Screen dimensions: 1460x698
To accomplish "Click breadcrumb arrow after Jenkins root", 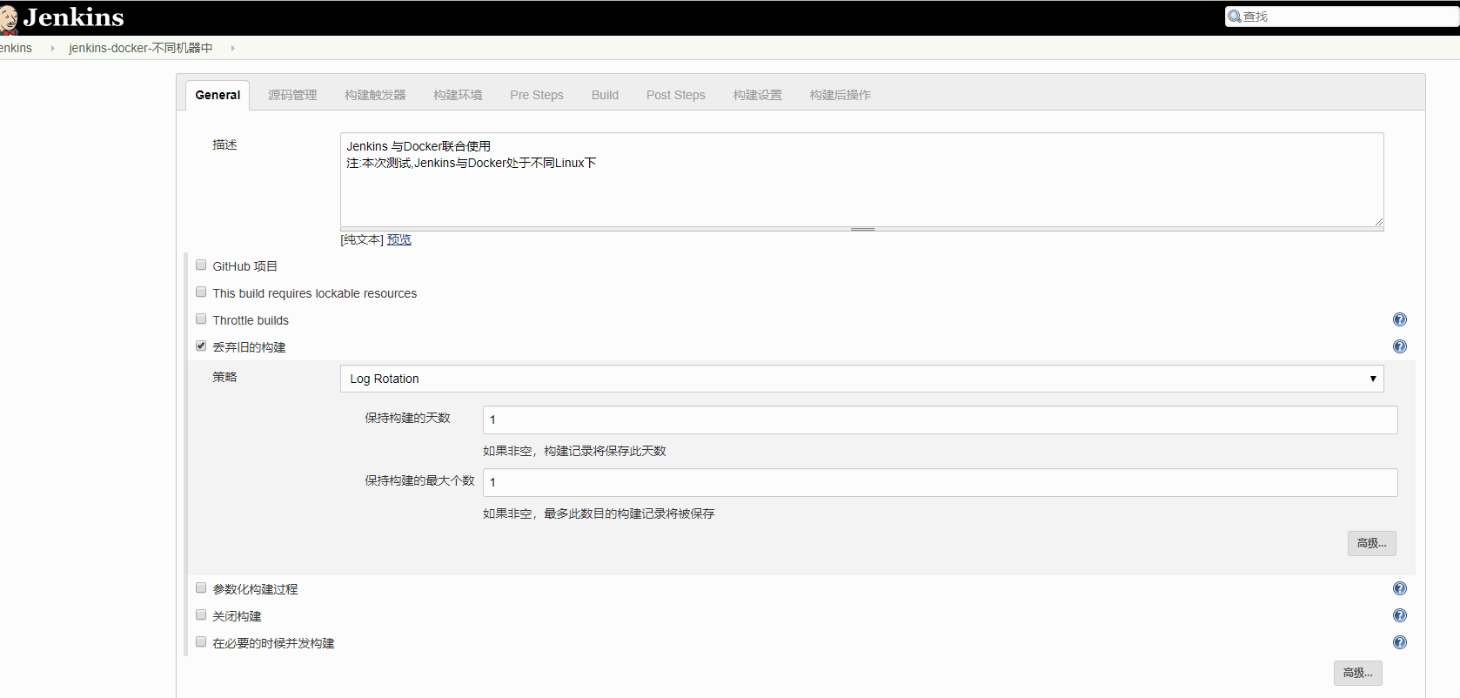I will point(52,48).
